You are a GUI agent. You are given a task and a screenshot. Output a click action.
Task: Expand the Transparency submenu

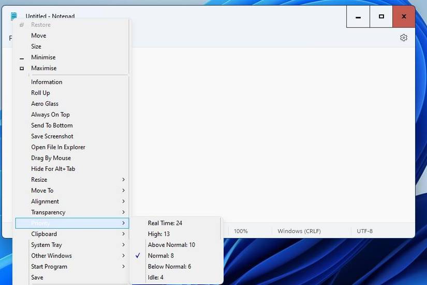click(x=72, y=213)
